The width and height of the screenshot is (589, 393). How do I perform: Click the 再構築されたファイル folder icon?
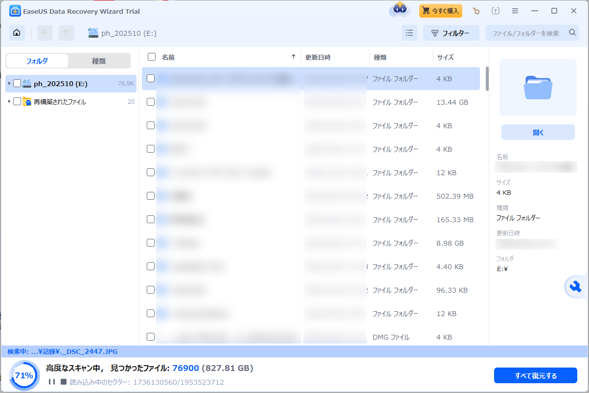[x=27, y=102]
